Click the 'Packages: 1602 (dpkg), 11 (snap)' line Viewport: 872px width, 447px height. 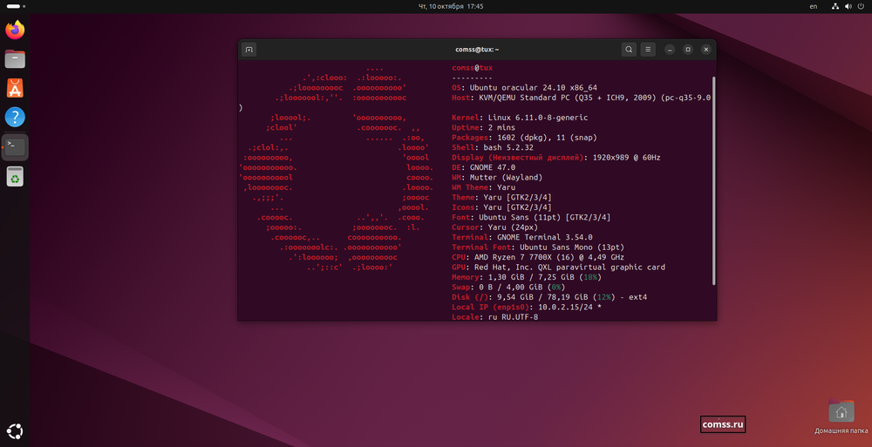click(x=524, y=138)
